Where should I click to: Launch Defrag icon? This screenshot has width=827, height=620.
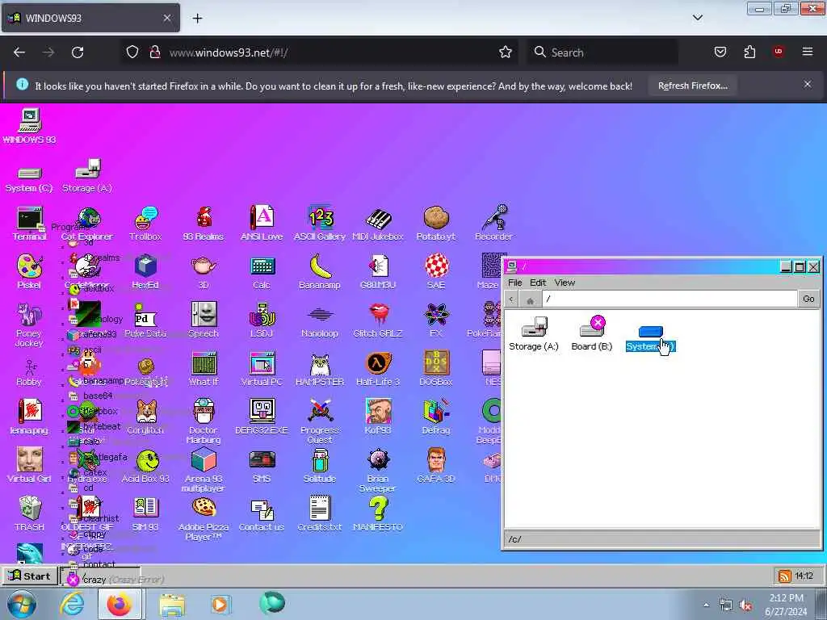(435, 417)
